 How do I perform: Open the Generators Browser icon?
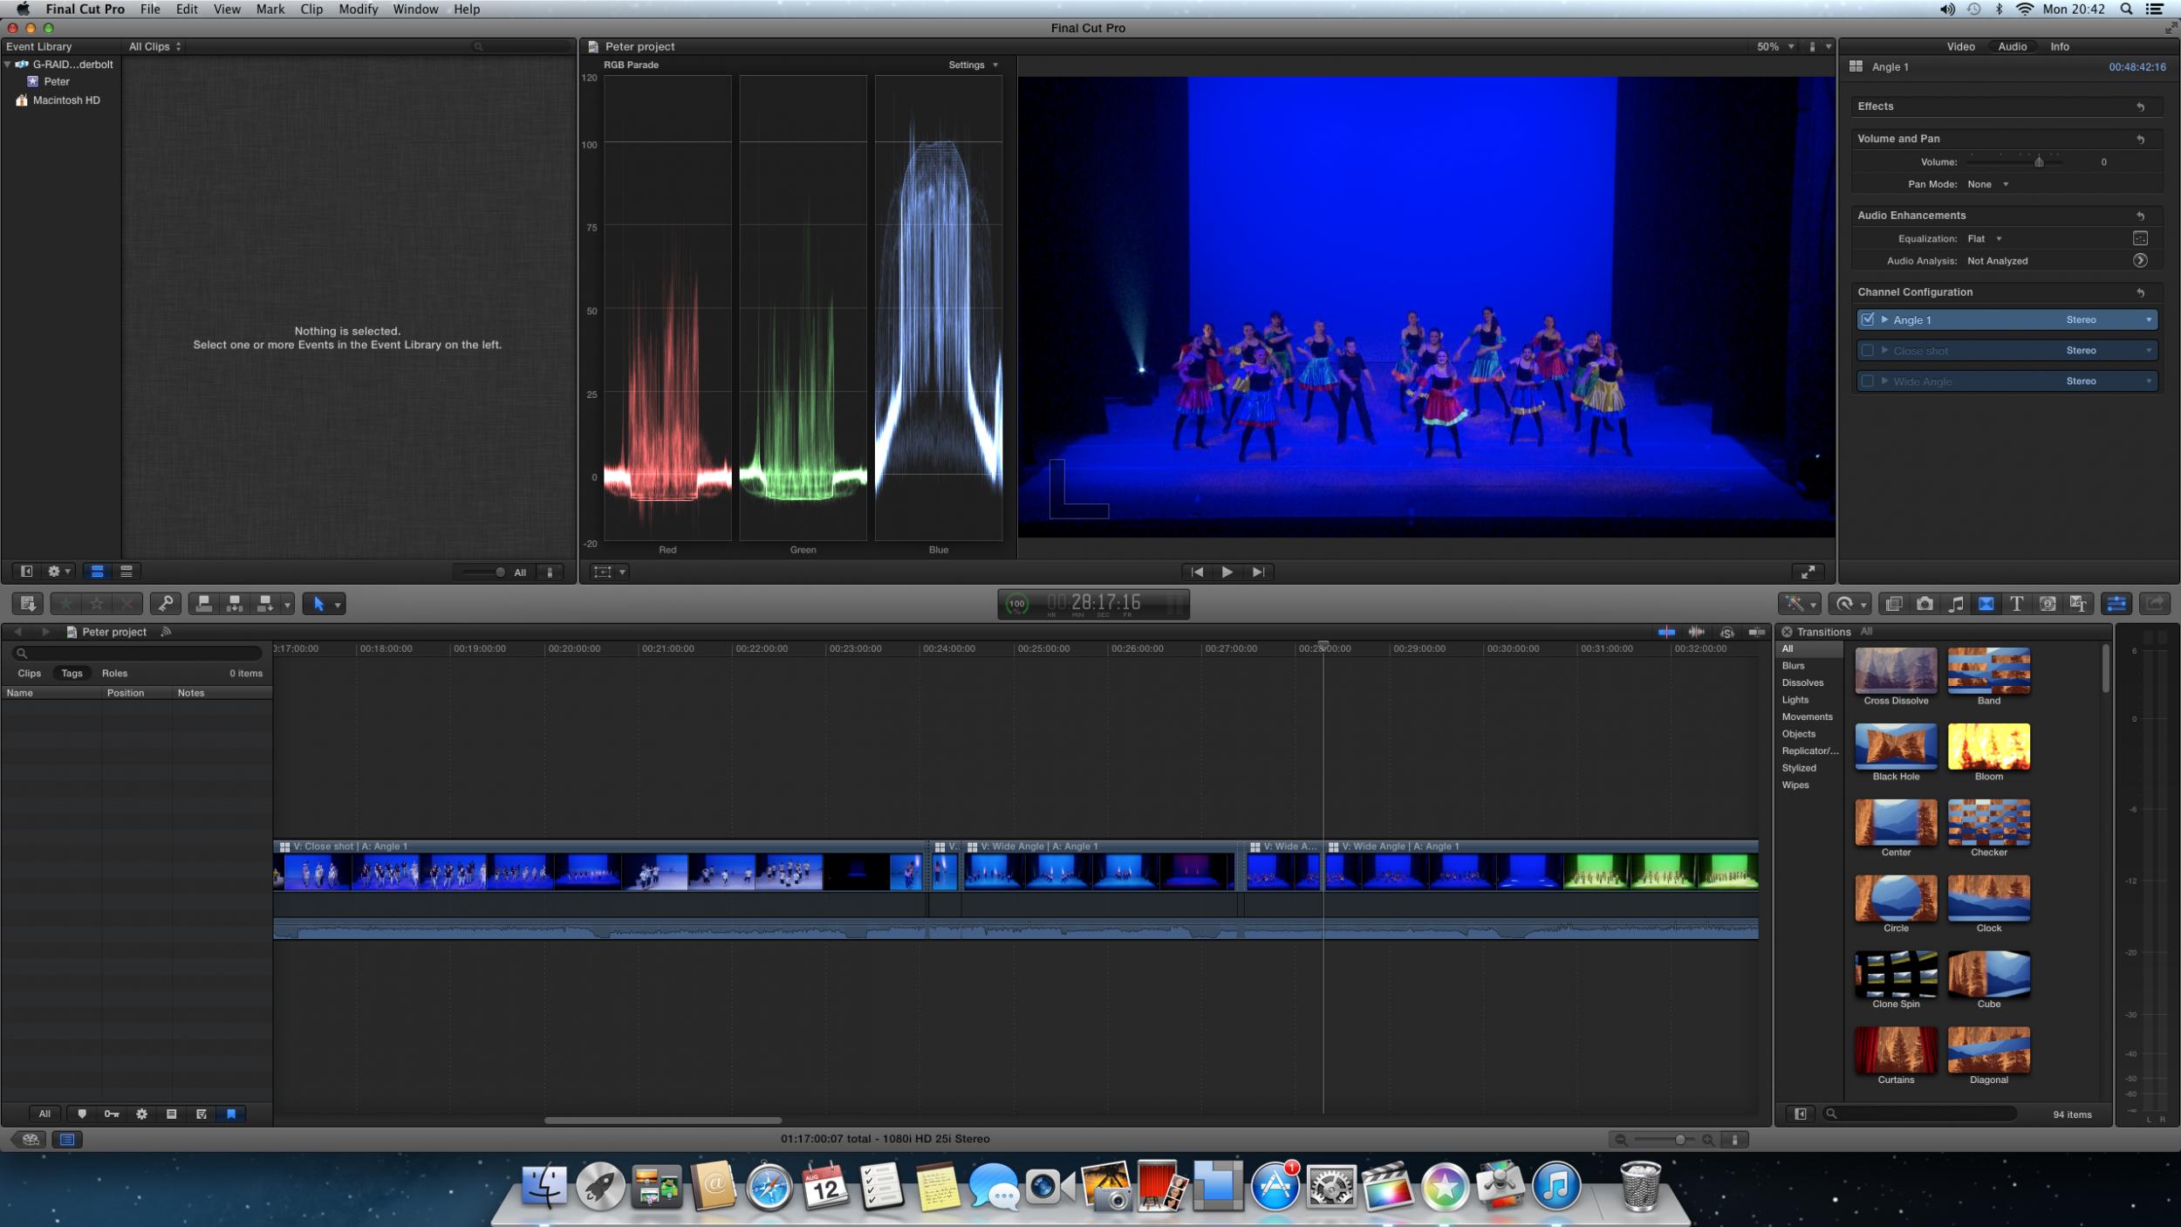coord(2048,604)
